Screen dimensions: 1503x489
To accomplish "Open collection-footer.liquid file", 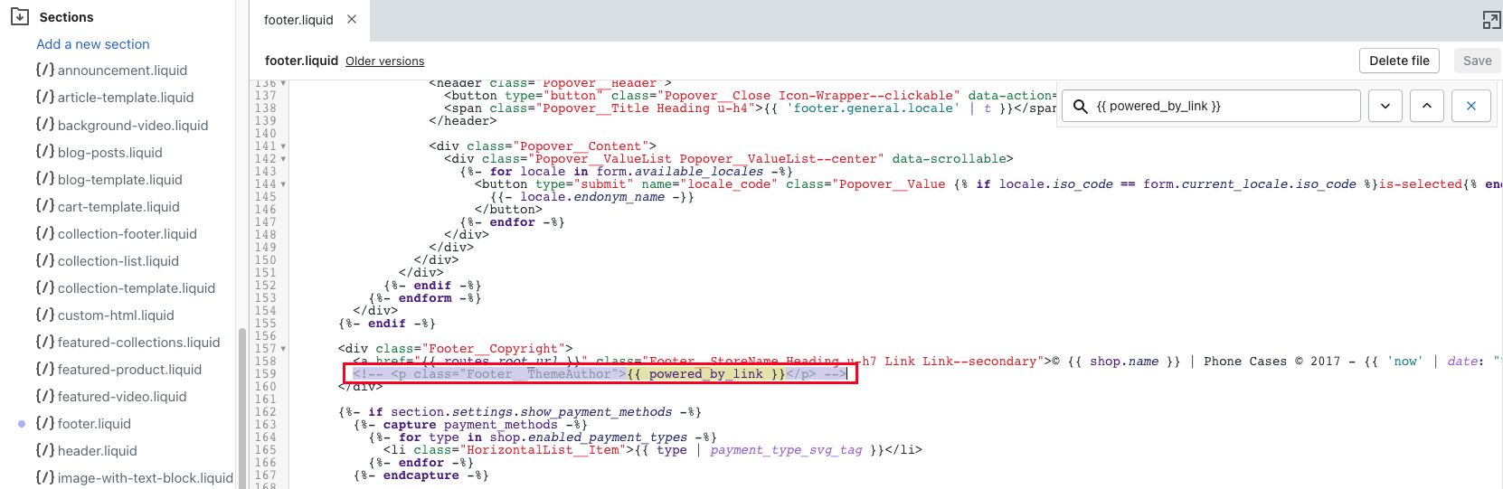I will 116,233.
